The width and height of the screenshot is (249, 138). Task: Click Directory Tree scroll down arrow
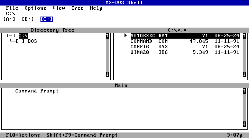(107, 74)
